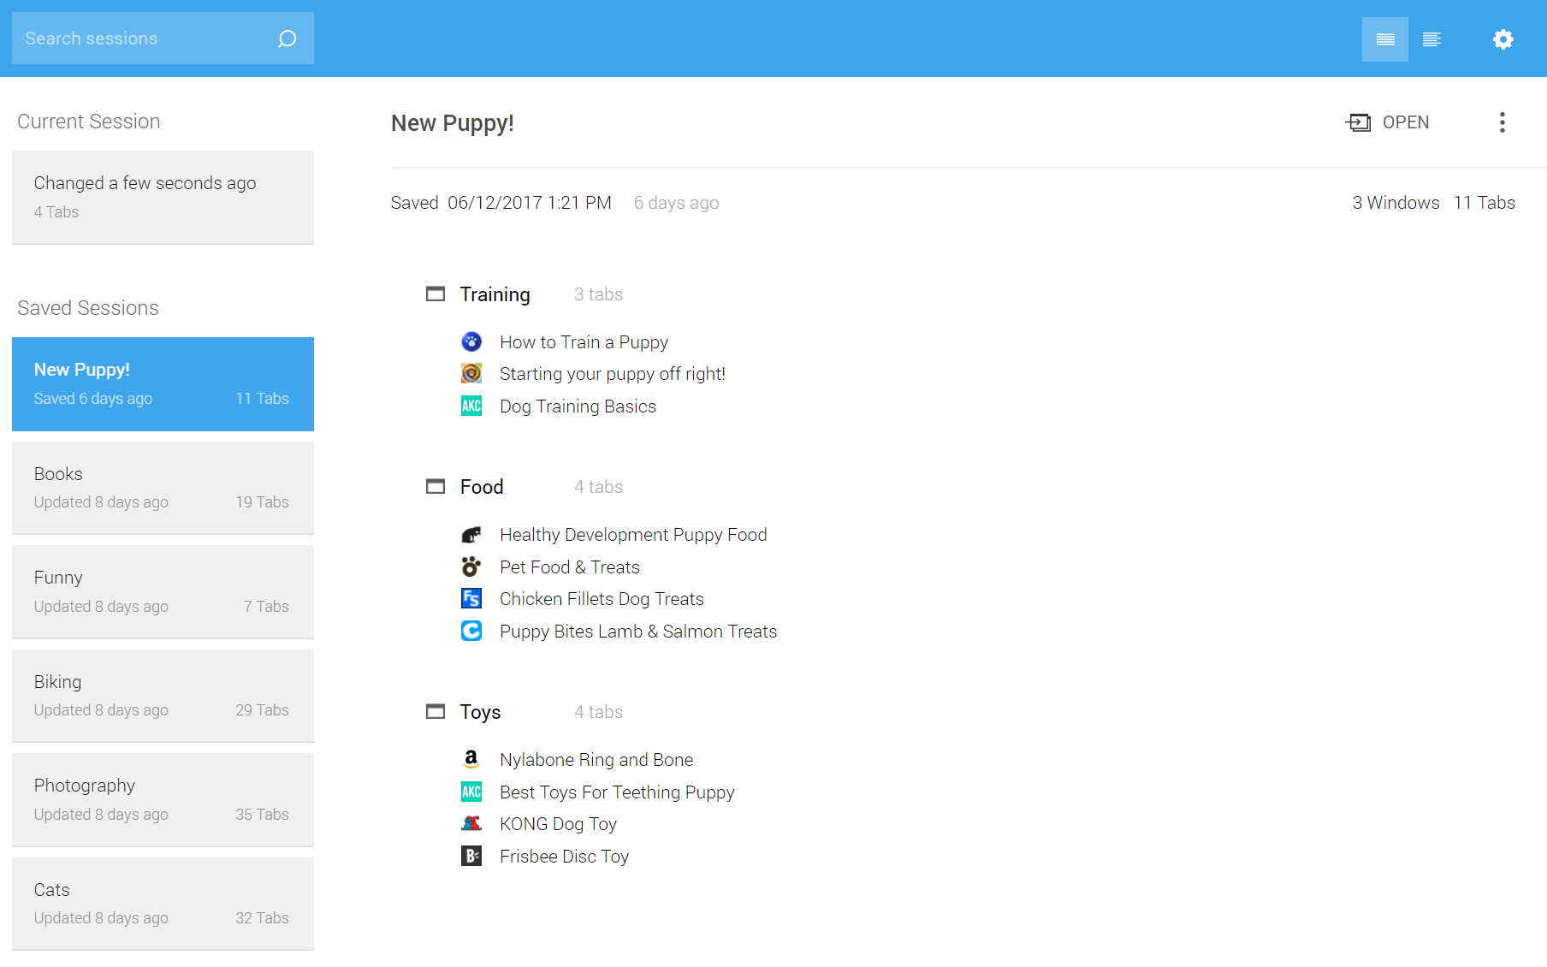The width and height of the screenshot is (1547, 967).
Task: Click the 3 tabs label beside Training
Action: tap(599, 294)
